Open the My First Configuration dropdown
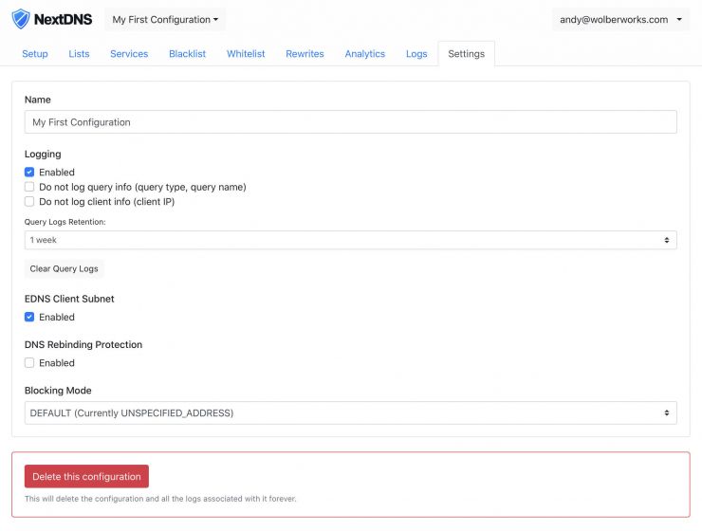This screenshot has height=531, width=702. pos(165,20)
